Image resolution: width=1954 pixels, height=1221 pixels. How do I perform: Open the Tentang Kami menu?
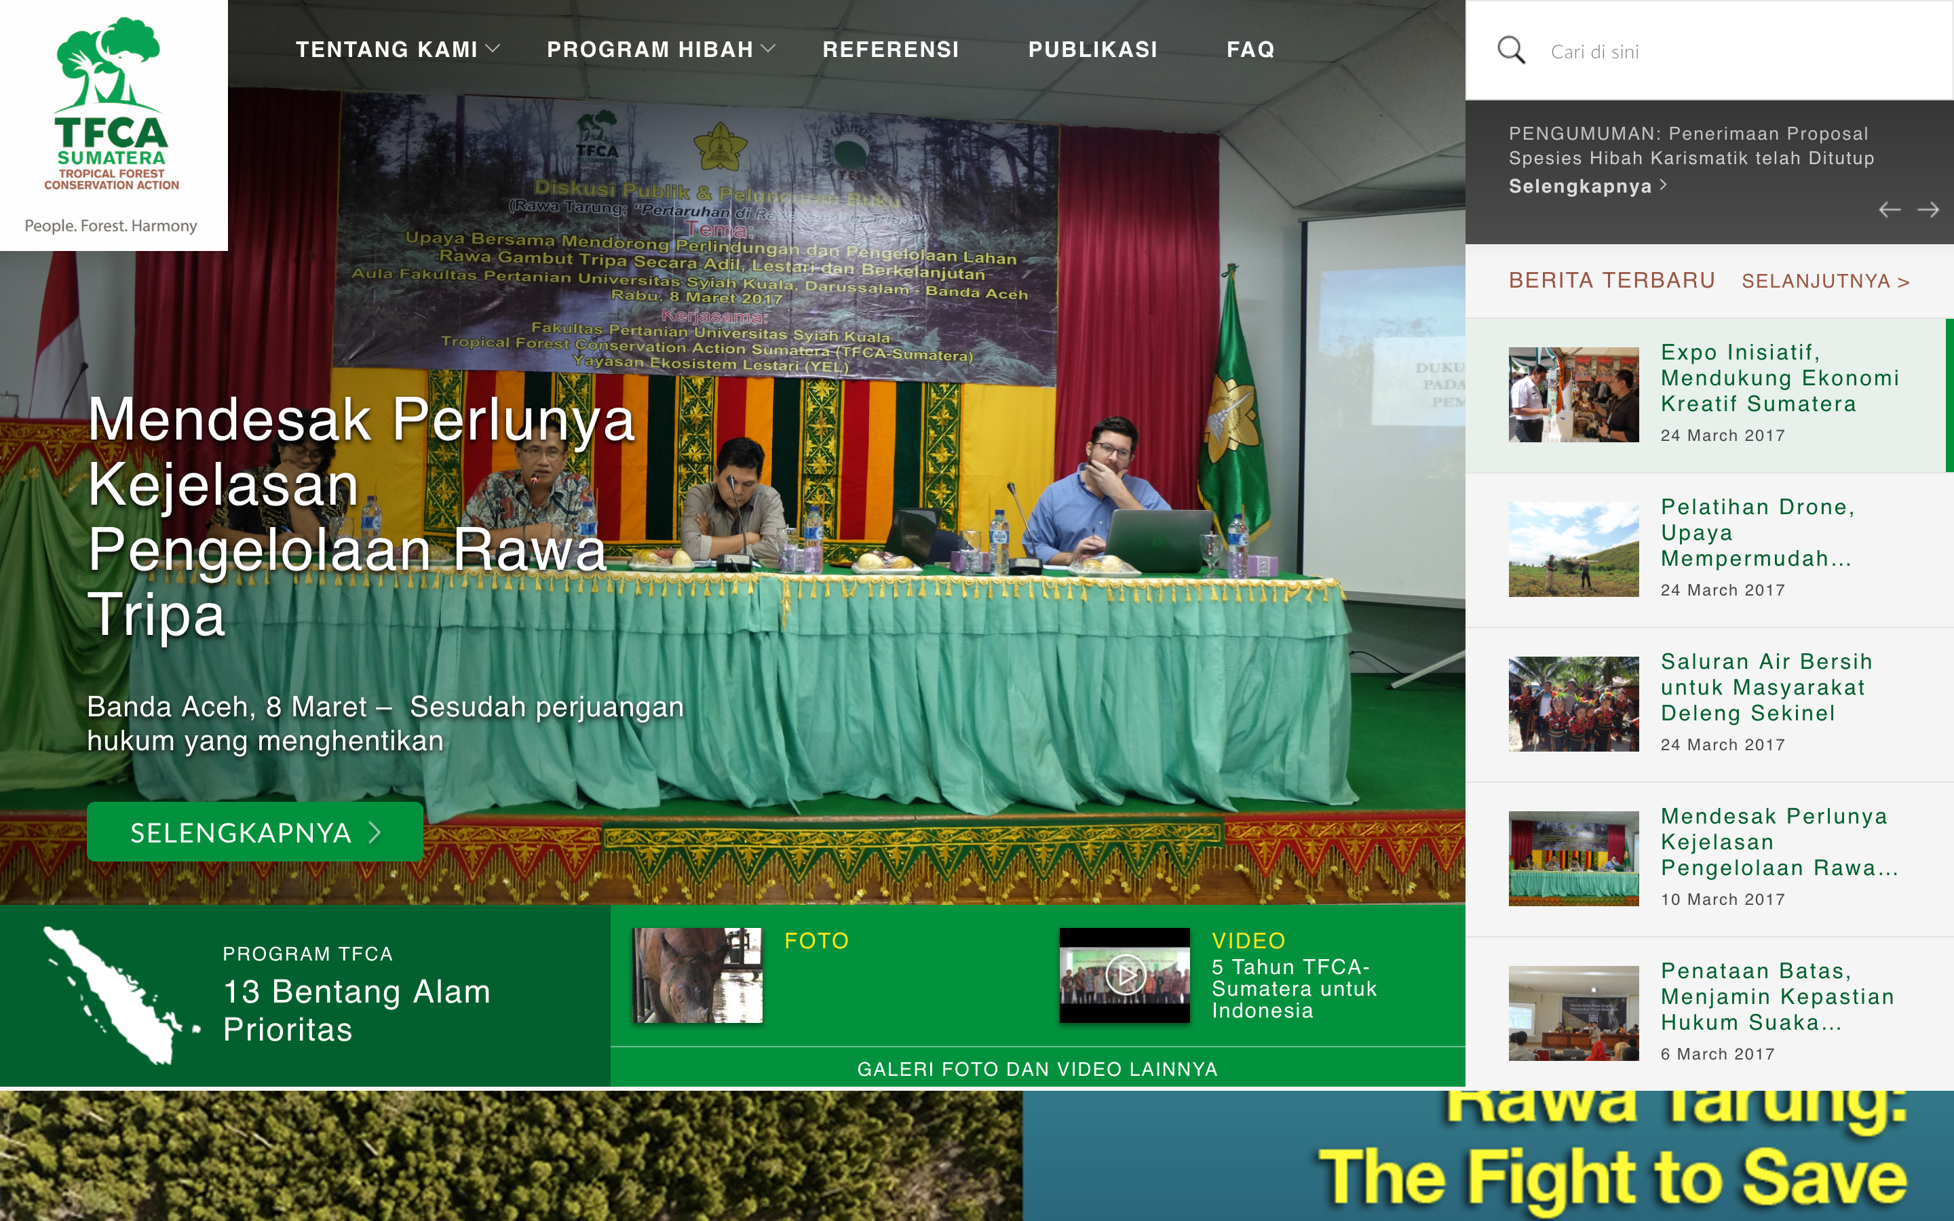(387, 50)
